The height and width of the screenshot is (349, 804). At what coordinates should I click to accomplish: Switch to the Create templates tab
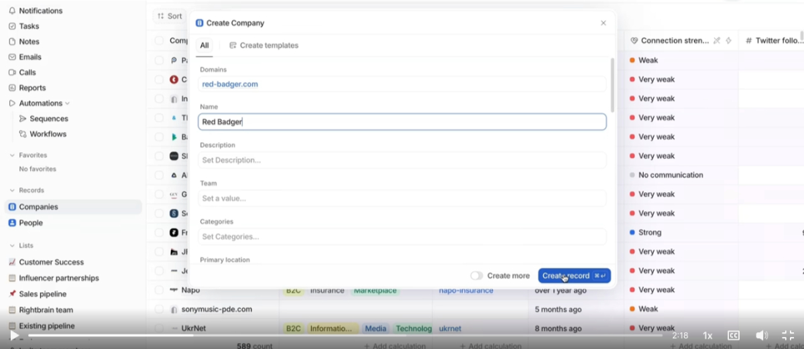click(x=264, y=46)
